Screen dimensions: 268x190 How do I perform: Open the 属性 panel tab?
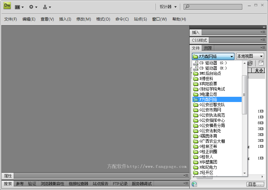[x=8, y=176]
